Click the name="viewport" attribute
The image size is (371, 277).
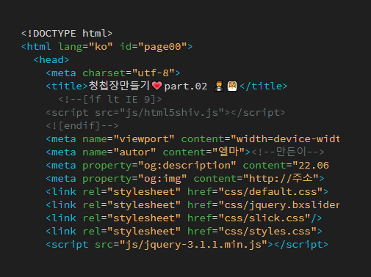click(x=129, y=139)
